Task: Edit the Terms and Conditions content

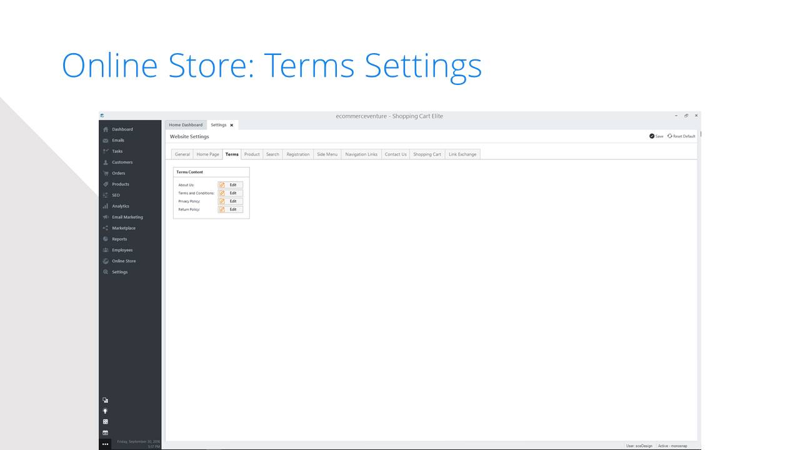Action: (x=231, y=193)
